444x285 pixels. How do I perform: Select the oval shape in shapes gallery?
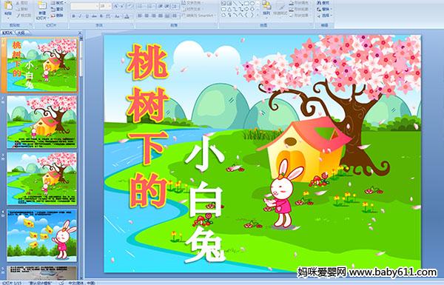pos(252,4)
